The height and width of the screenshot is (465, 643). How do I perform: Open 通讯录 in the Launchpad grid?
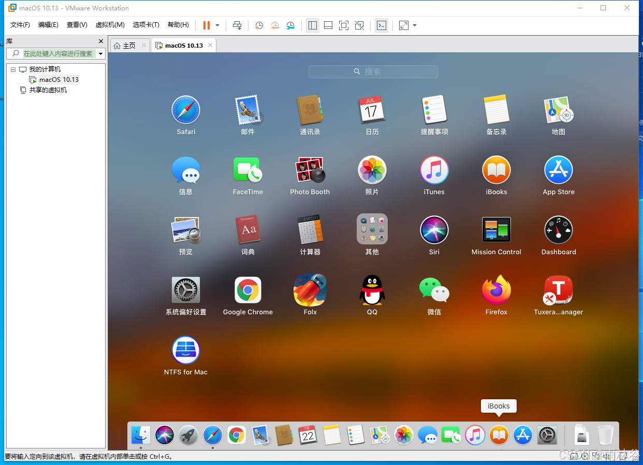[x=310, y=110]
